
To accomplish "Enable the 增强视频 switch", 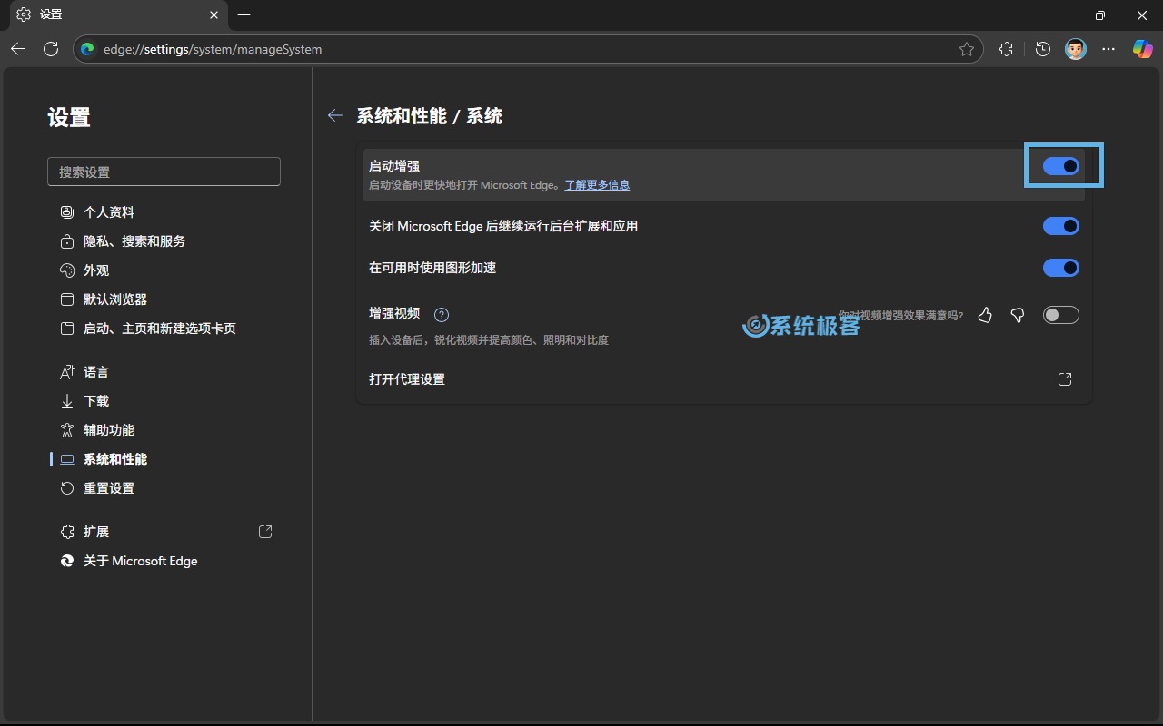I will (1061, 315).
